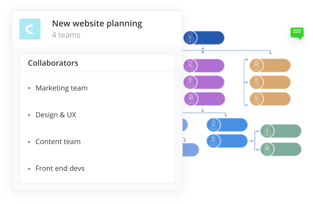Open the Marketing team collaborator
This screenshot has width=313, height=204.
(x=62, y=88)
